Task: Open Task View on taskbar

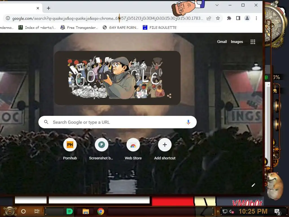Action: coord(37,211)
